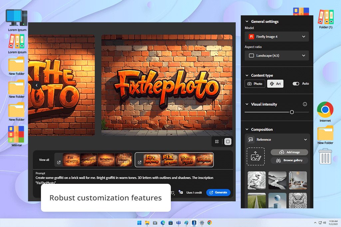
Task: Choose the owl line-art reference image
Action: pyautogui.click(x=298, y=200)
